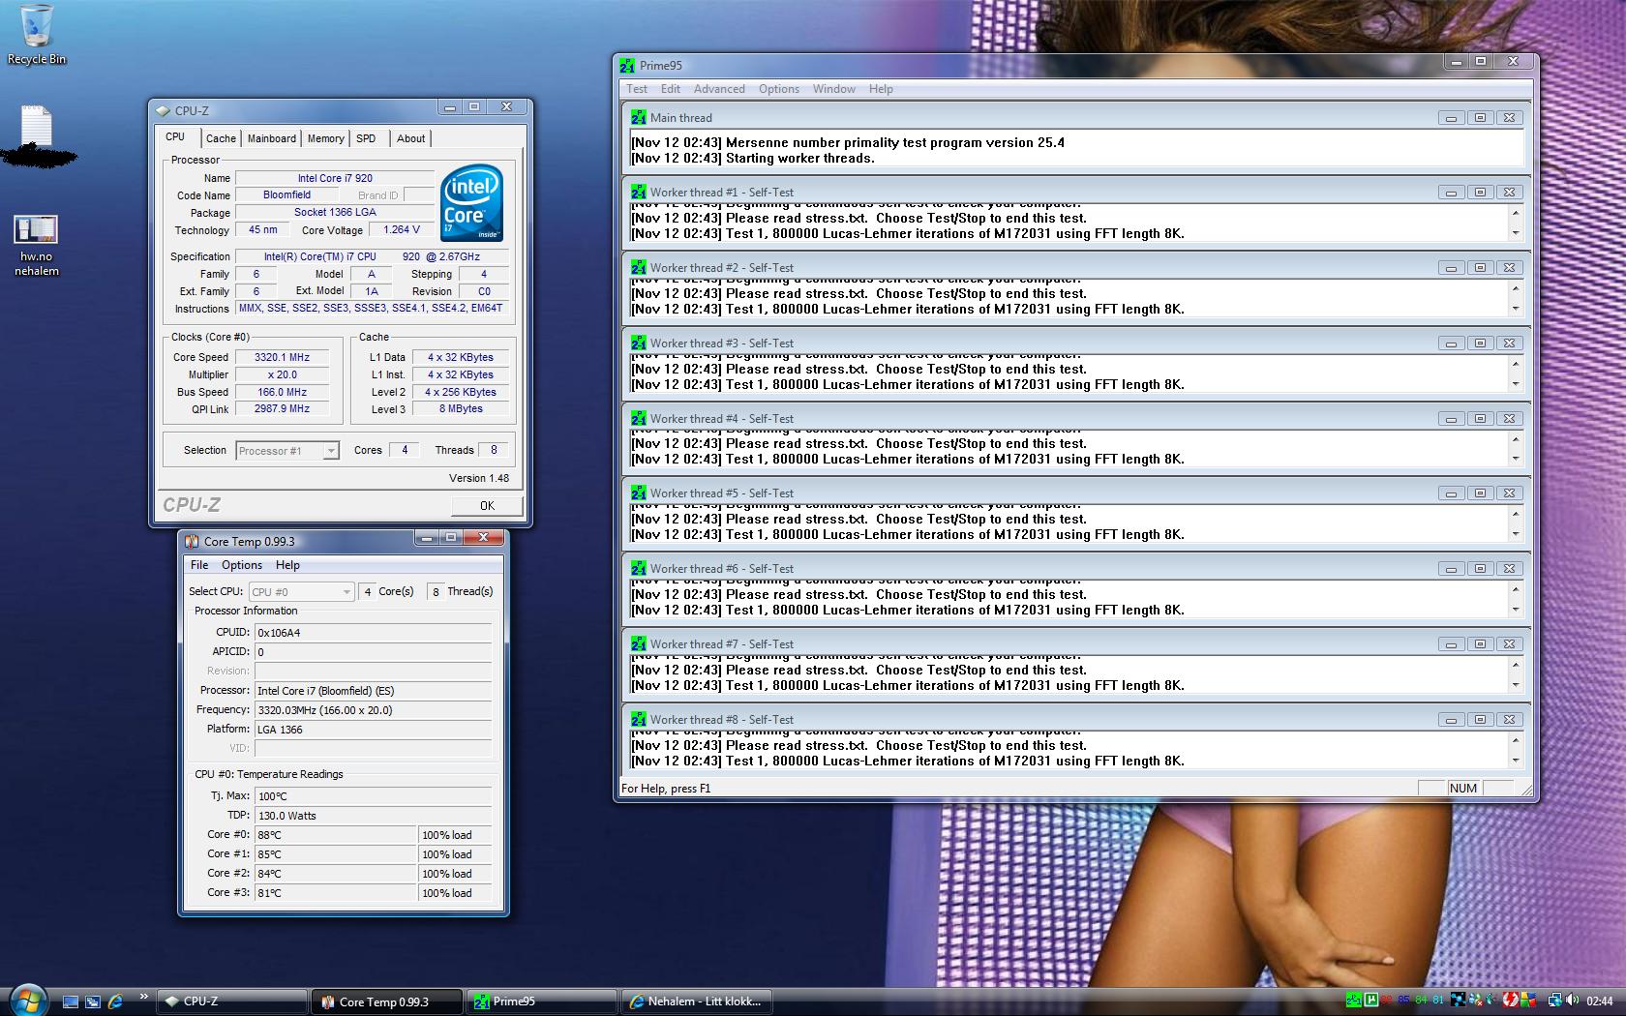Click NUM indicator in Prime95 status bar

pyautogui.click(x=1463, y=789)
